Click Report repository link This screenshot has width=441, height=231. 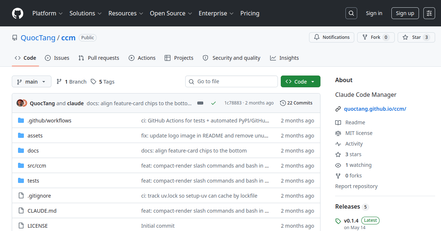click(x=356, y=186)
